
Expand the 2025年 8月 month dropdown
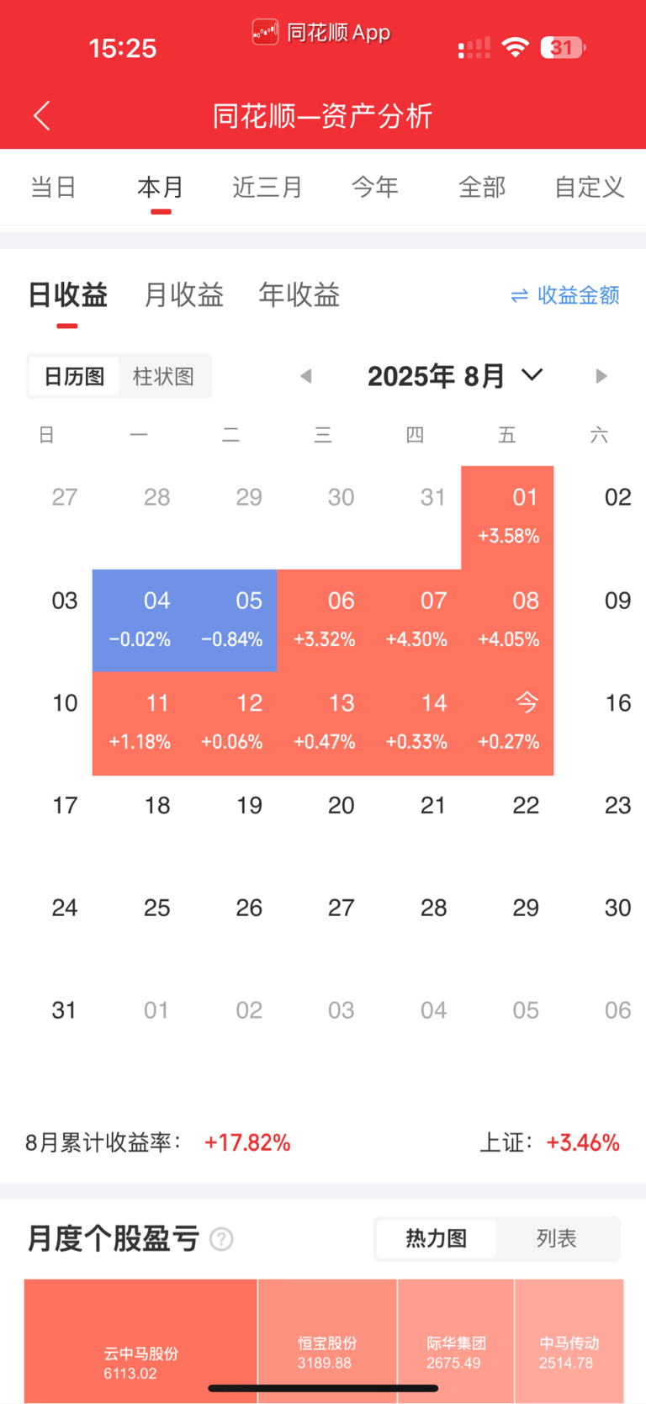click(455, 376)
